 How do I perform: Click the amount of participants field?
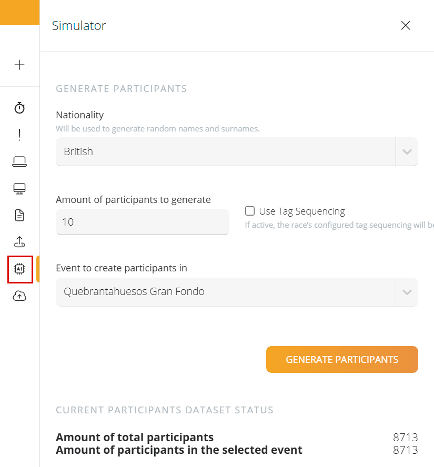coord(143,222)
